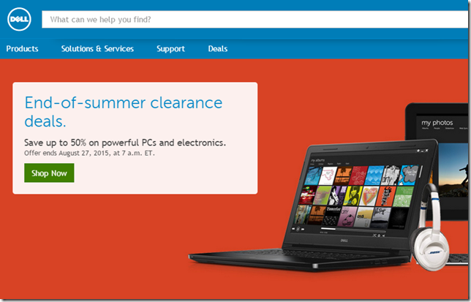471x302 pixels.
Task: Click the green Shop Now button
Action: [x=49, y=173]
